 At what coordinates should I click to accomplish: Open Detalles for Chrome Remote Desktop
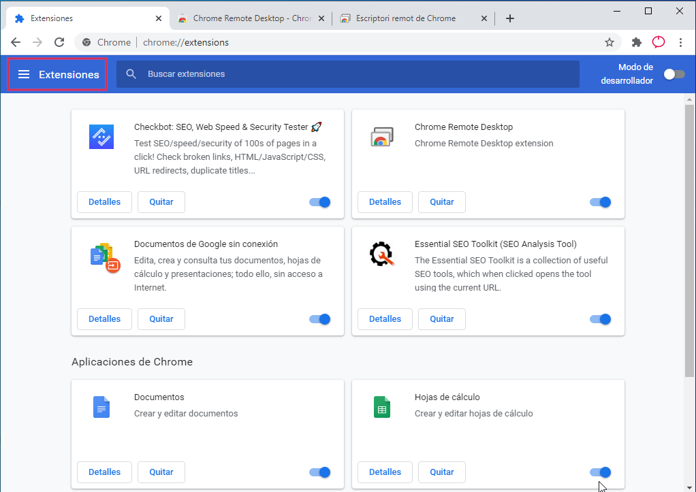(x=385, y=202)
